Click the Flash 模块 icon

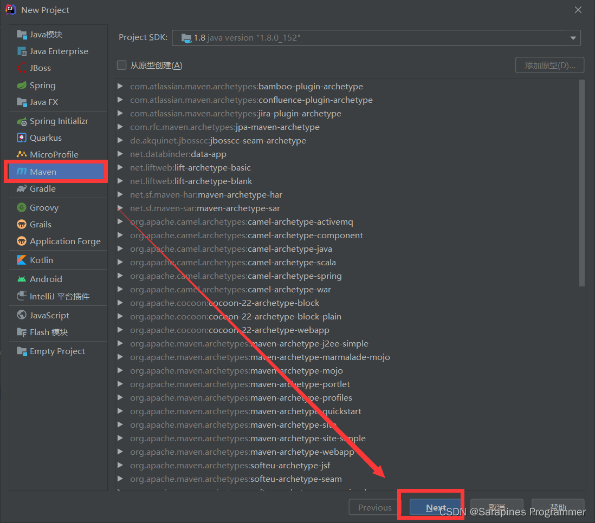[22, 332]
